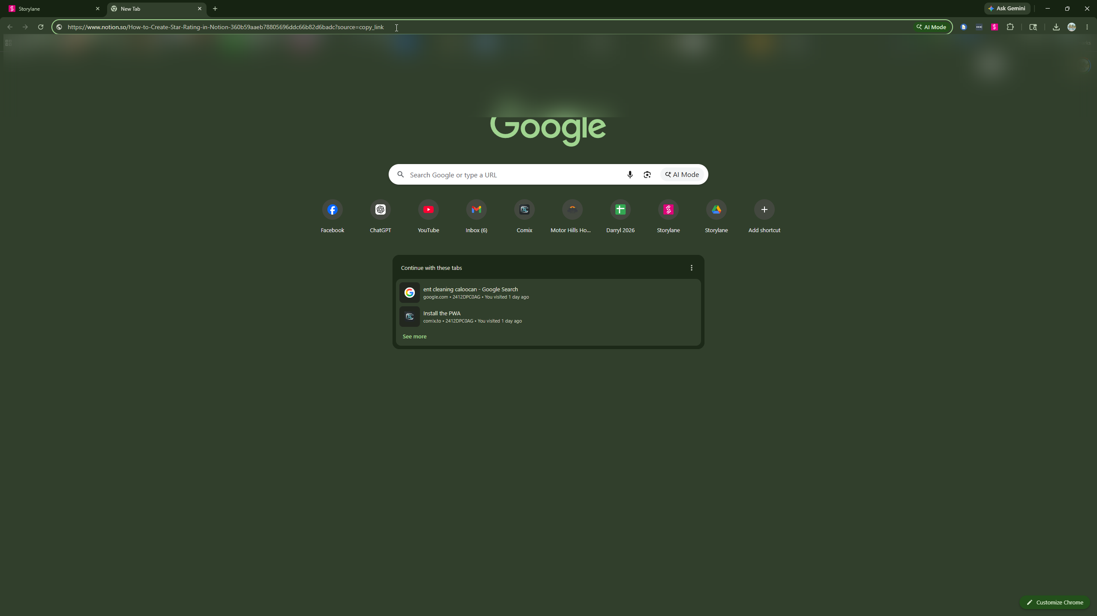Open the Chrome three-dot menu
This screenshot has height=616, width=1097.
click(x=1087, y=27)
